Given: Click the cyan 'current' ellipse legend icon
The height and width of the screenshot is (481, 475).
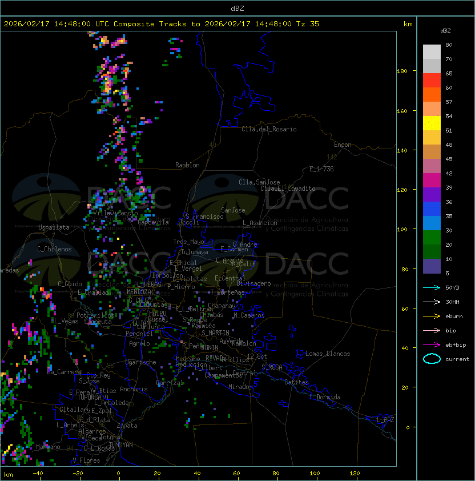Looking at the screenshot, I should point(432,359).
